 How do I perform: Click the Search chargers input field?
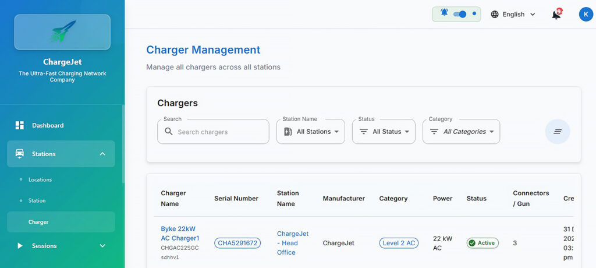(220, 132)
